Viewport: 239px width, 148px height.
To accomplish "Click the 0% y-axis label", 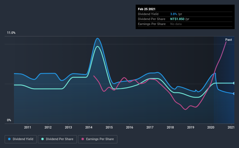I will point(9,120).
